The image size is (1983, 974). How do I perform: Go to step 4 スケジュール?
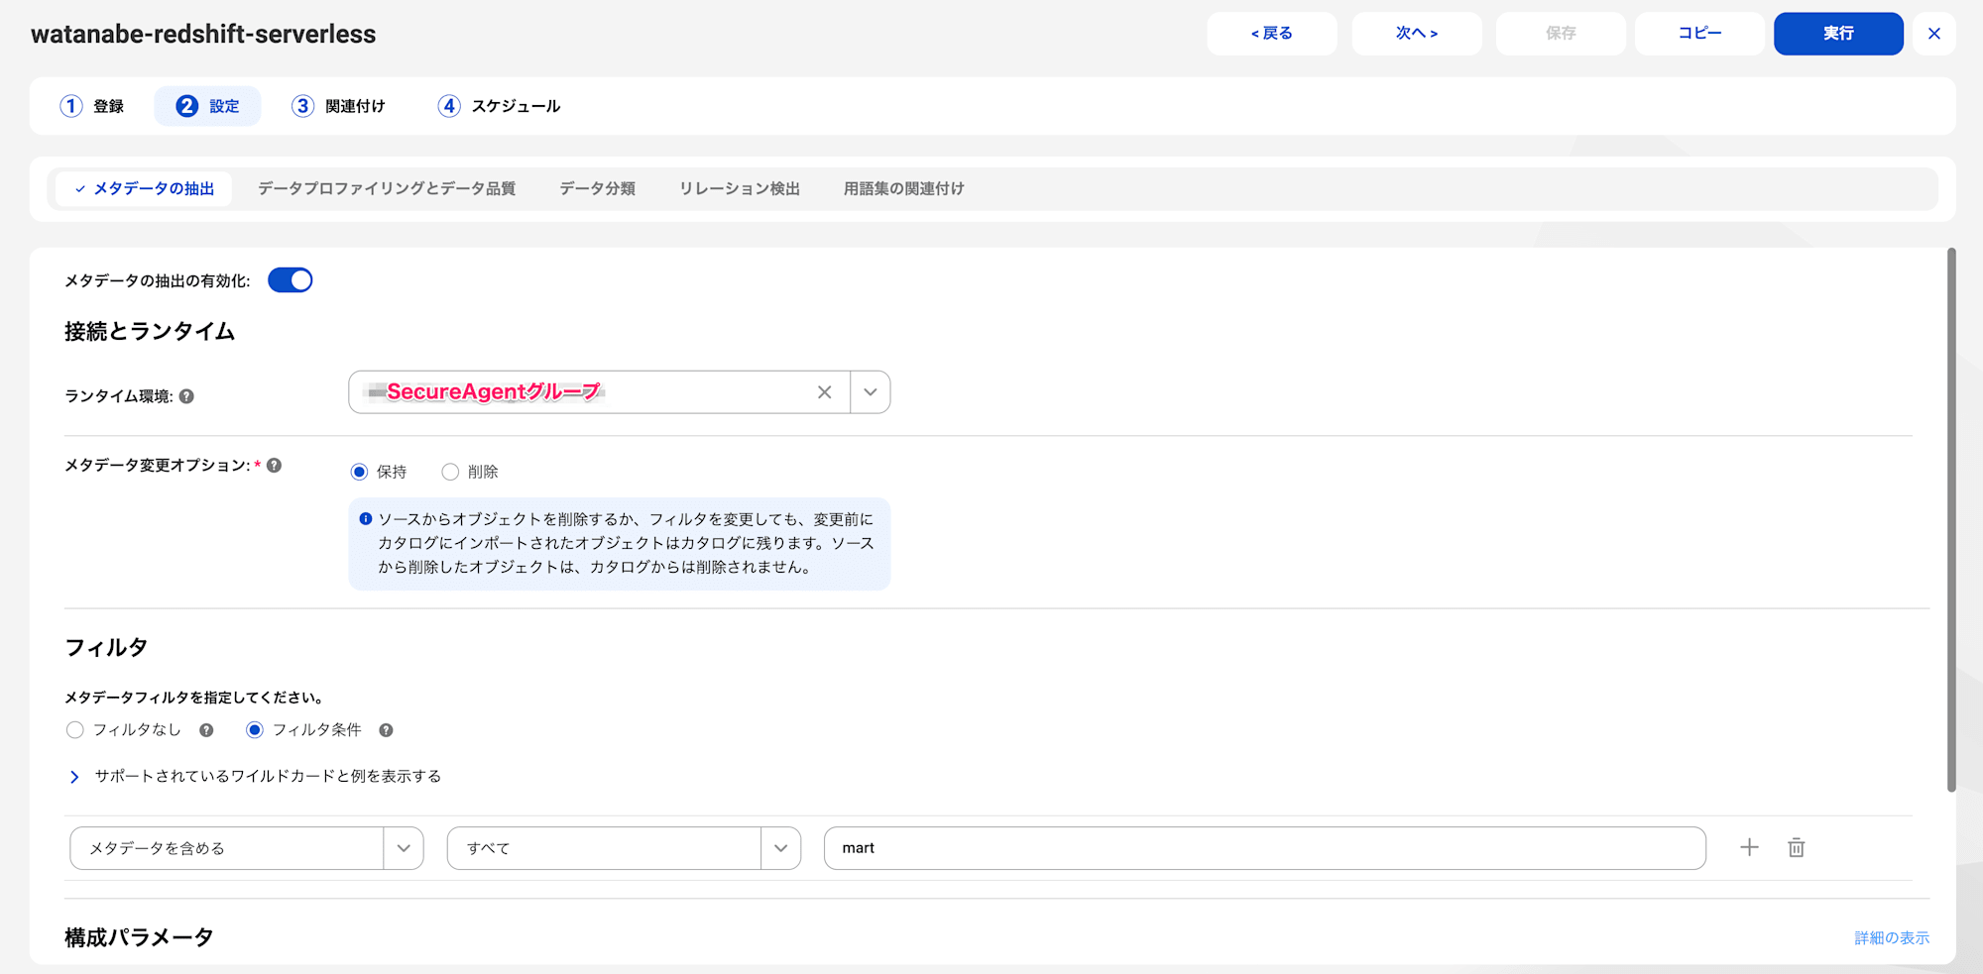(x=499, y=106)
